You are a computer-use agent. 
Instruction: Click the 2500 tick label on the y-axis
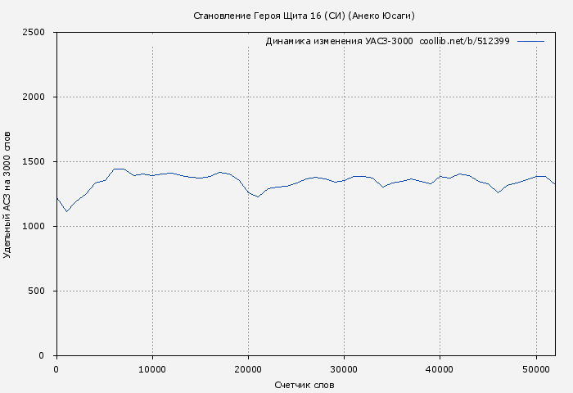[x=38, y=33]
